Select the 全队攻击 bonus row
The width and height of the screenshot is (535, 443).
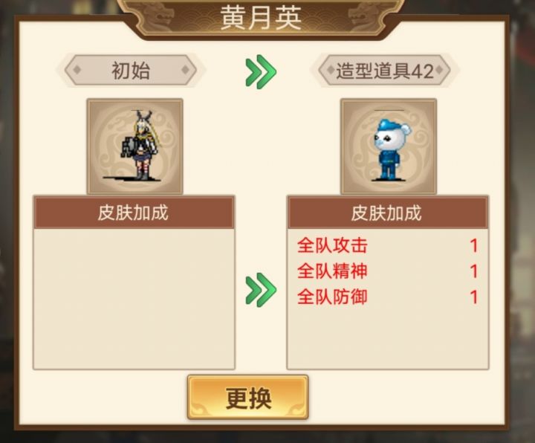coord(388,245)
